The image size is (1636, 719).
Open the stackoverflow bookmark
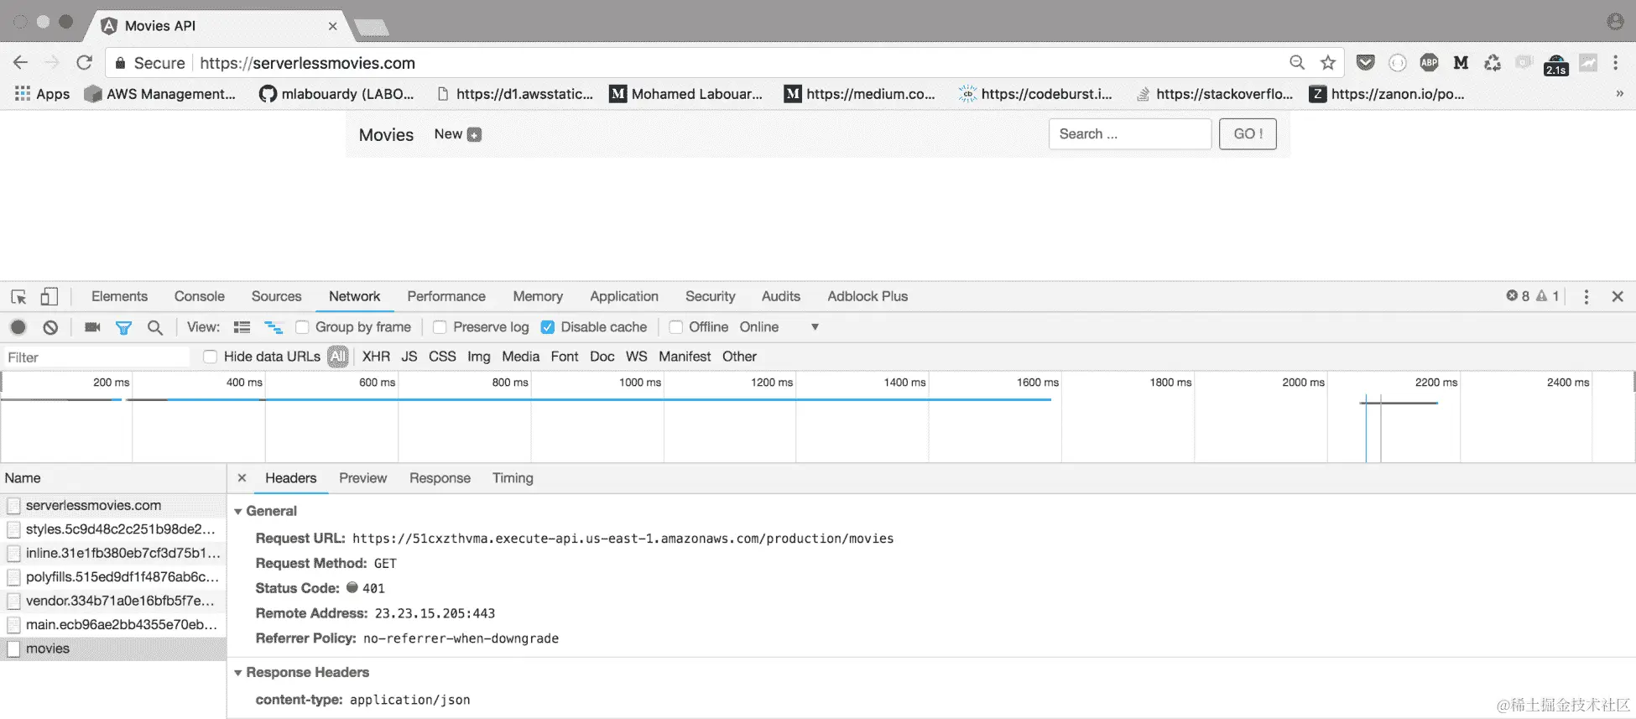click(x=1214, y=94)
